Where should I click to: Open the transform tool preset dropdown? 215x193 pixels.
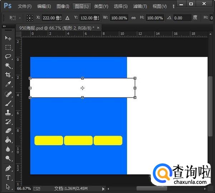click(x=15, y=18)
